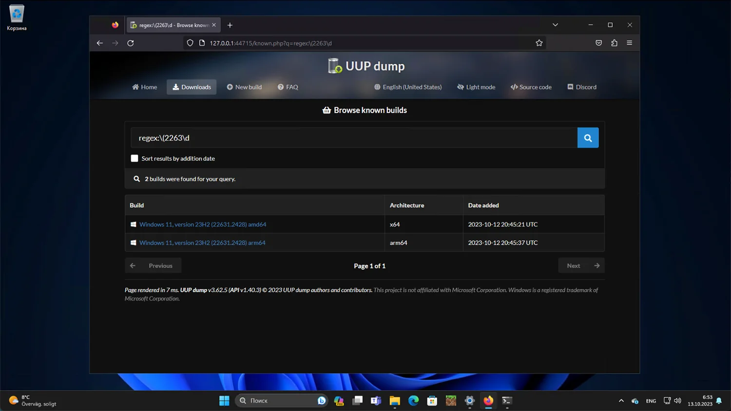Click the UUP dump logo
Viewport: 731px width, 411px height.
[366, 66]
